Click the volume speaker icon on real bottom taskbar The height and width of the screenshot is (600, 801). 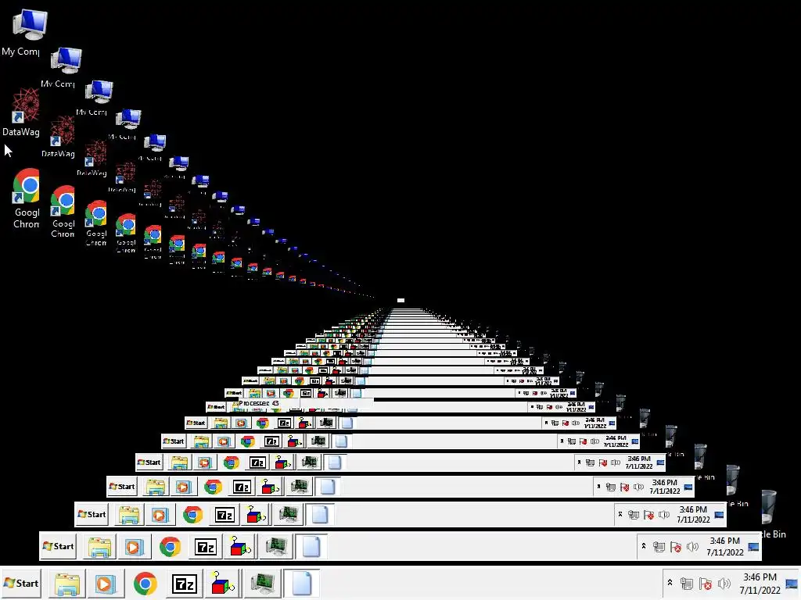(724, 583)
